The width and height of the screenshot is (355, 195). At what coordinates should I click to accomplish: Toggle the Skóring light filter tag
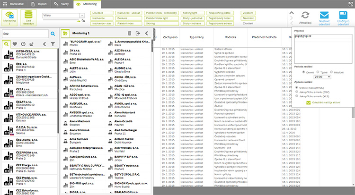point(193,13)
